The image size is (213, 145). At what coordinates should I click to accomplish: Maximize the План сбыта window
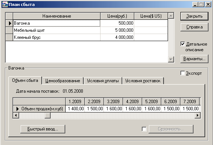point(201,4)
